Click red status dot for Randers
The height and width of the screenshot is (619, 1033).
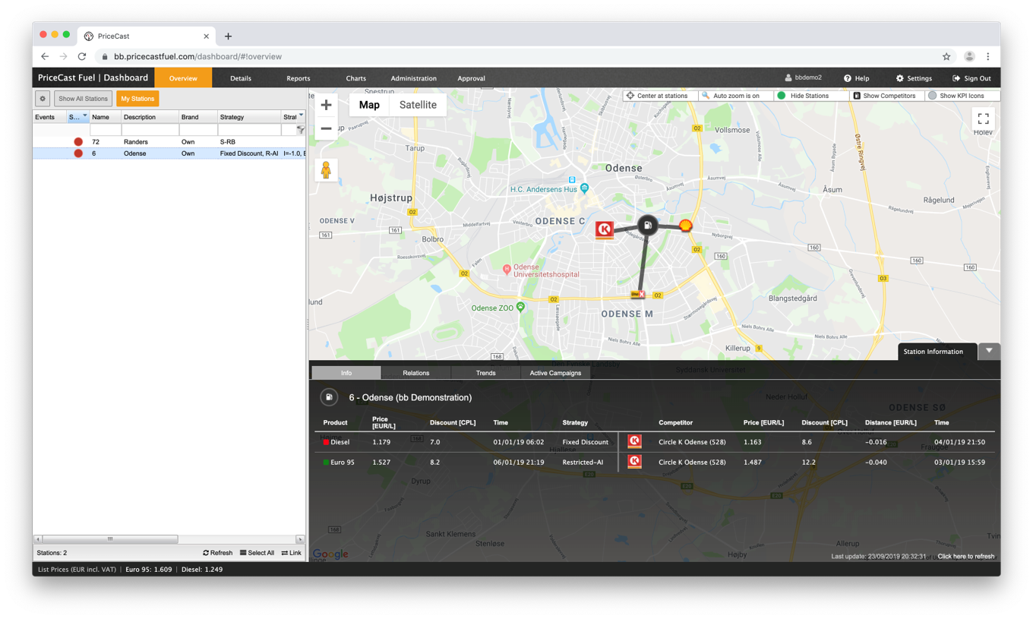[x=78, y=142]
